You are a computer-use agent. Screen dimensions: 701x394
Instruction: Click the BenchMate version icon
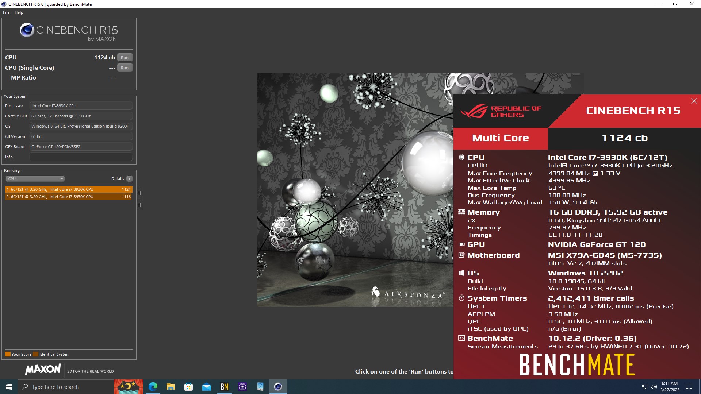point(461,338)
